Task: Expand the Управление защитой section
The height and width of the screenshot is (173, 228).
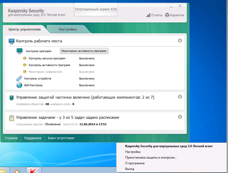Action: coord(180,97)
